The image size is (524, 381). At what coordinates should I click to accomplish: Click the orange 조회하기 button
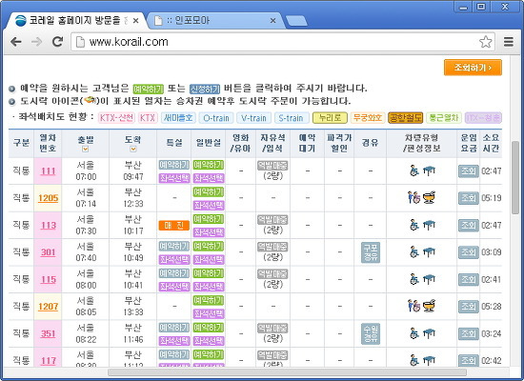point(473,68)
